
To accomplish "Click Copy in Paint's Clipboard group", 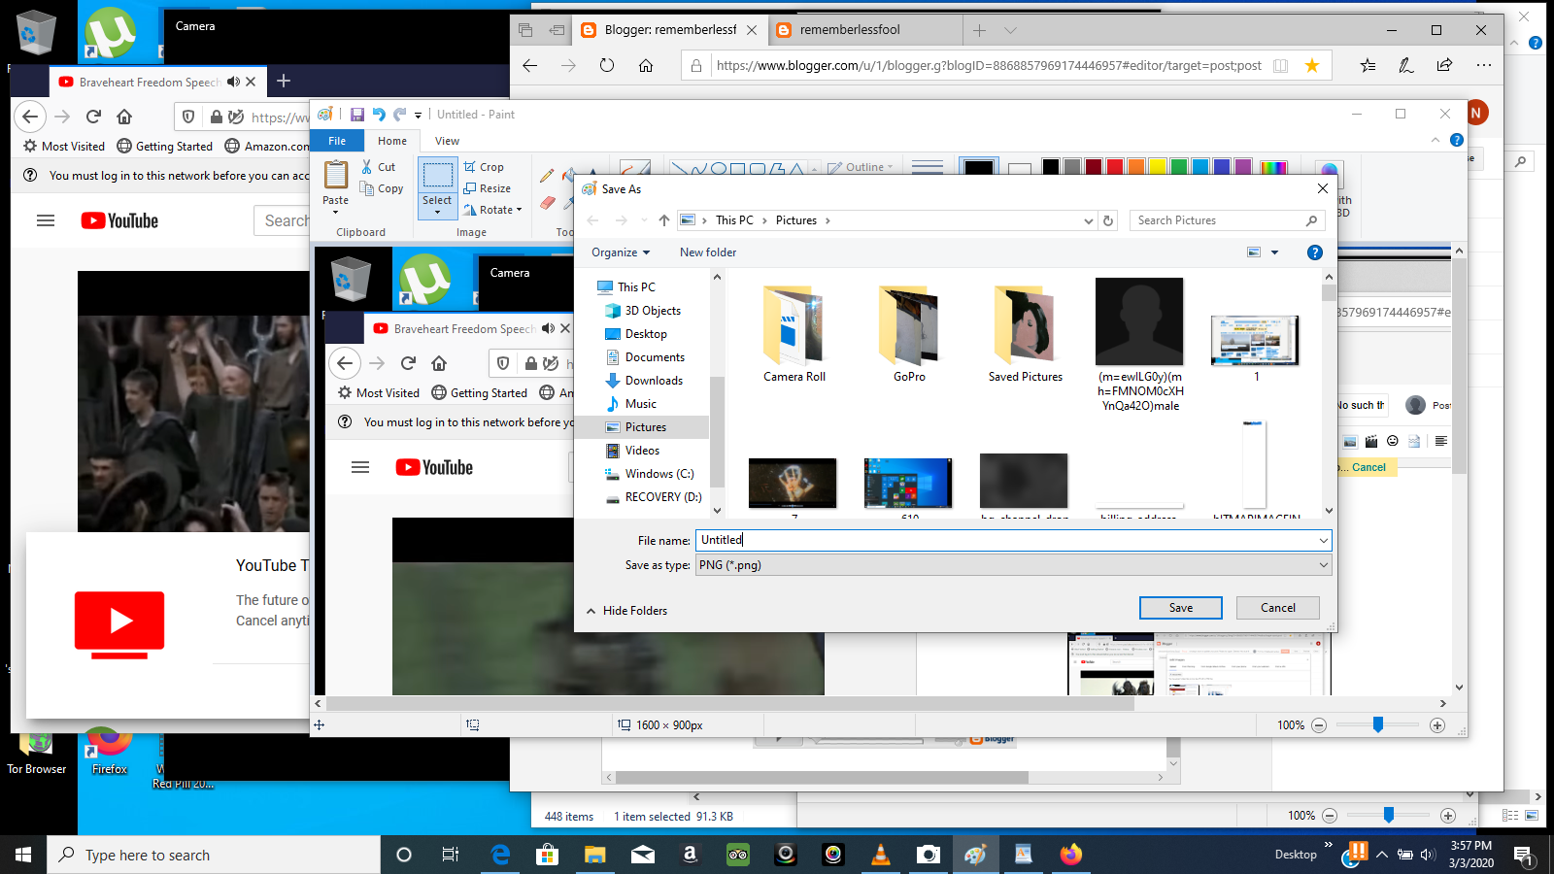I will pos(382,188).
